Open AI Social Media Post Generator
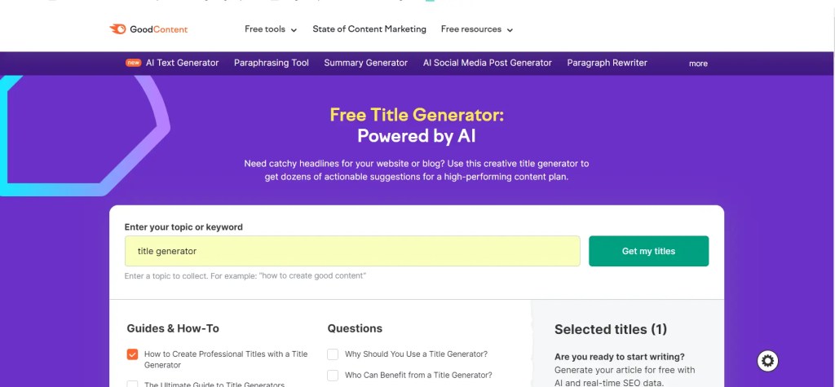The width and height of the screenshot is (835, 387). click(487, 63)
